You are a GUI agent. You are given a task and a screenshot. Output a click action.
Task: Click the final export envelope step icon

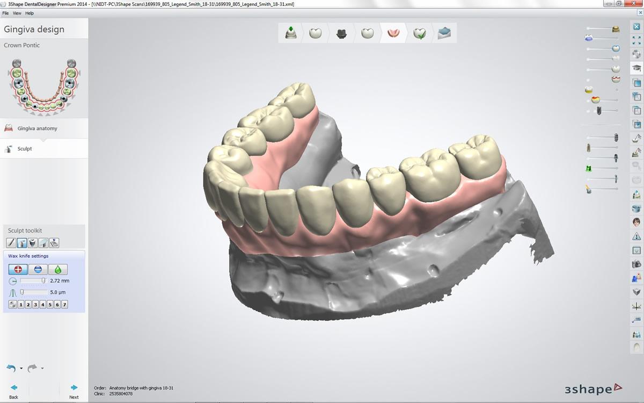444,33
